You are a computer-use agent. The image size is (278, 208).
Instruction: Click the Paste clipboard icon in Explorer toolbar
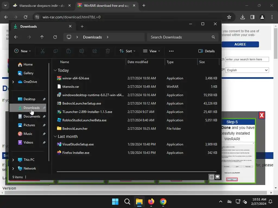tap(69, 51)
